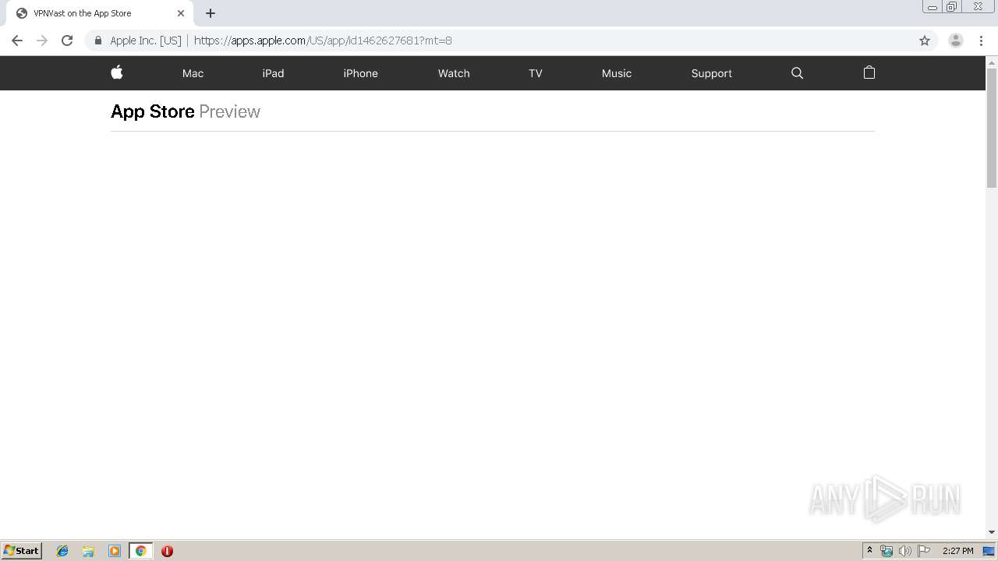The width and height of the screenshot is (998, 561).
Task: Open the Chrome three-dot menu
Action: [981, 41]
